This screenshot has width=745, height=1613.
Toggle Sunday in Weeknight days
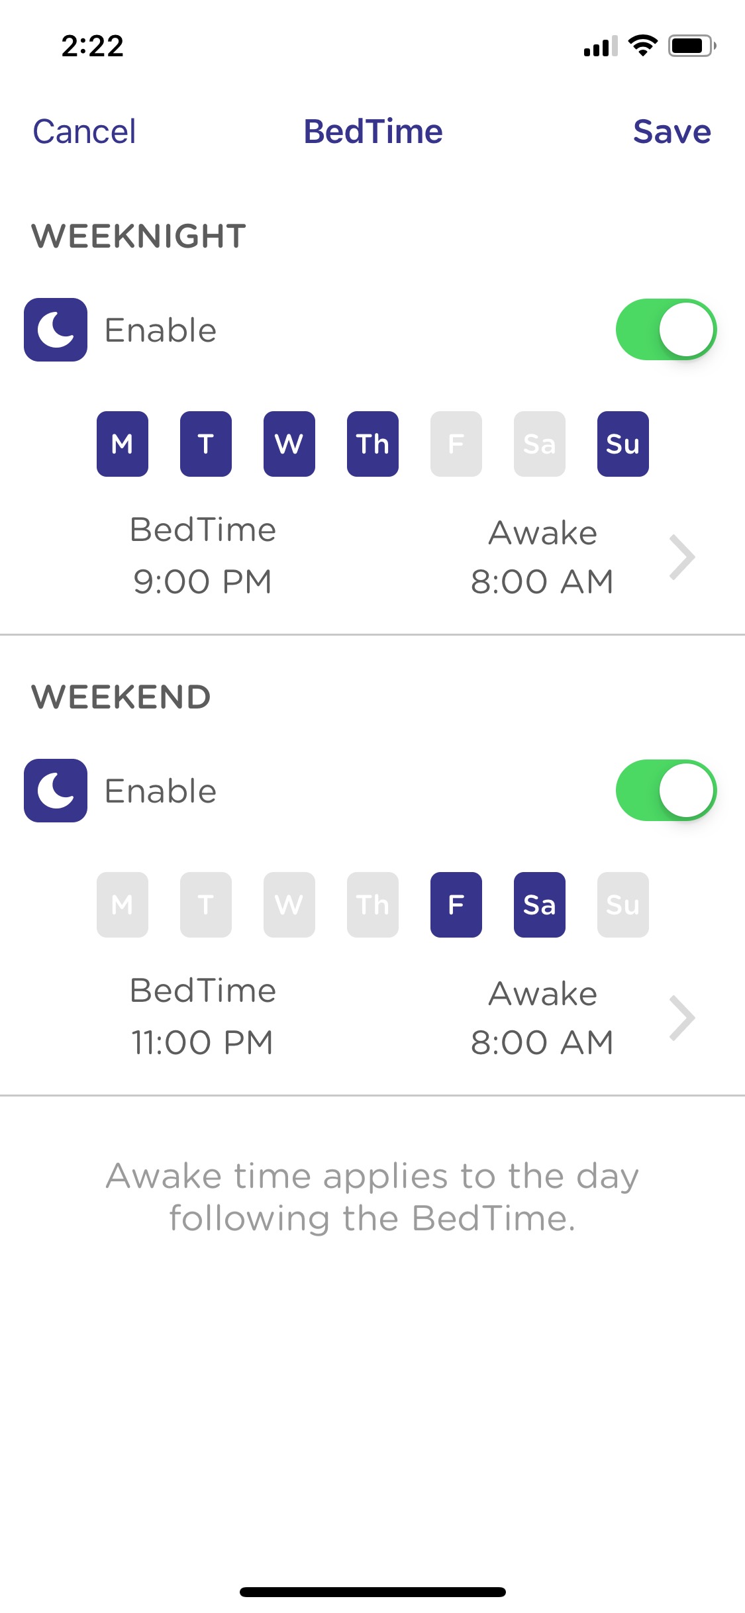pos(623,444)
